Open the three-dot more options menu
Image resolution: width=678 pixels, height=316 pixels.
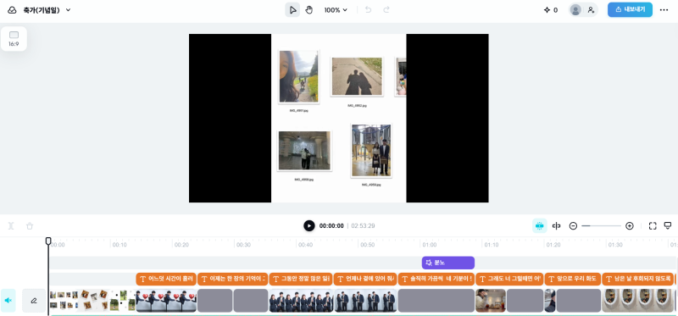(664, 10)
